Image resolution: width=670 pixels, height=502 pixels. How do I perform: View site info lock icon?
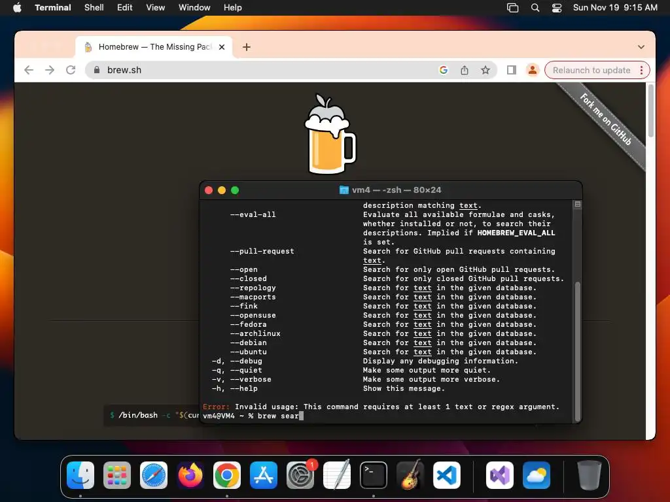[x=97, y=70]
